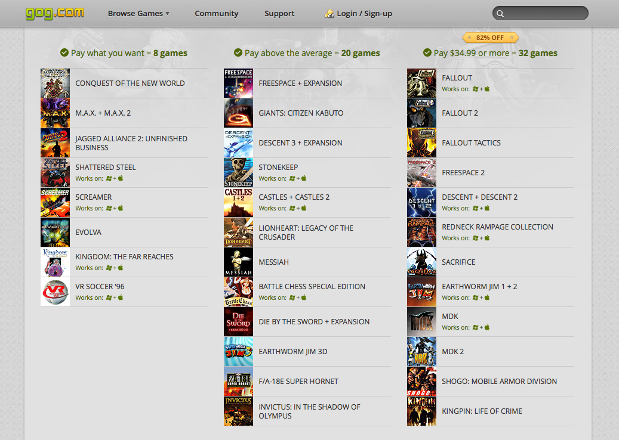Click the F/A-18E Super Hornet cover
Image resolution: width=619 pixels, height=440 pixels.
point(238,381)
